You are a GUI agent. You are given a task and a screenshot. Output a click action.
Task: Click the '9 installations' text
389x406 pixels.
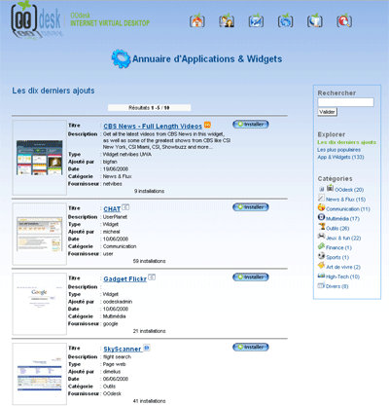(x=149, y=191)
